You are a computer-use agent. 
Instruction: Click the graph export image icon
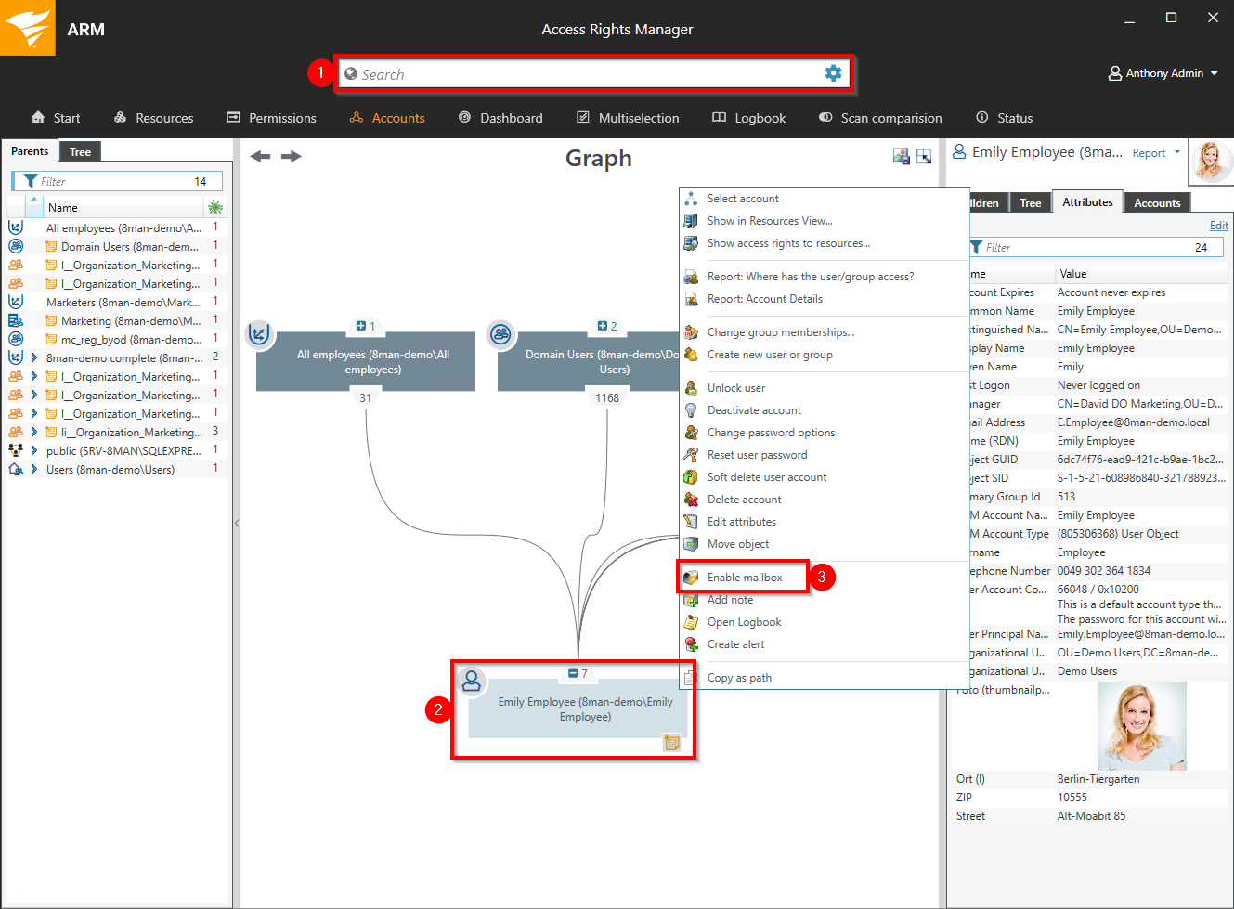[901, 157]
